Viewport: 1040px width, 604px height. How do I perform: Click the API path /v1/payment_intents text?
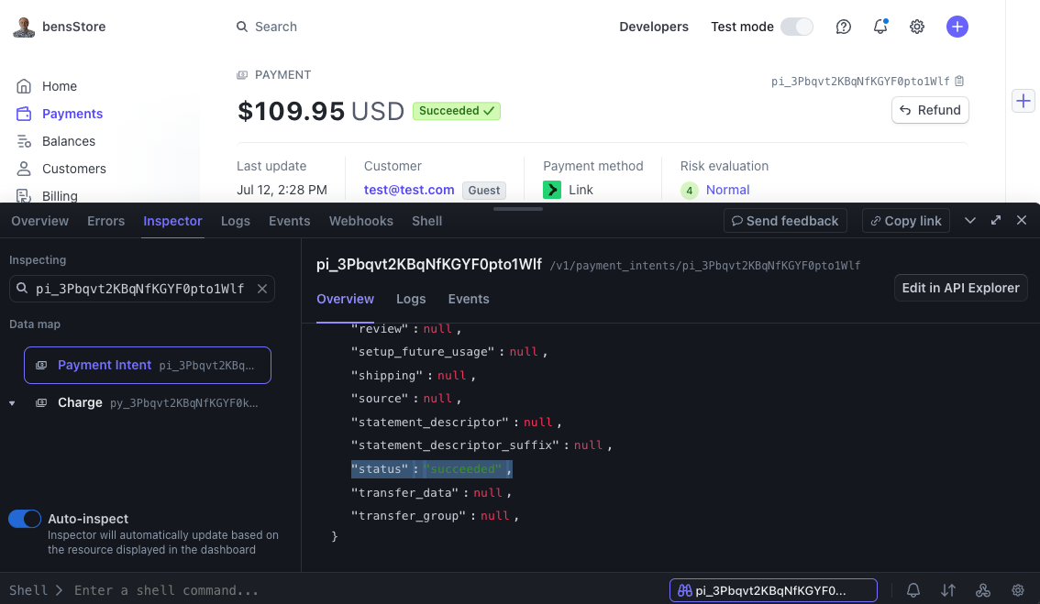[704, 265]
